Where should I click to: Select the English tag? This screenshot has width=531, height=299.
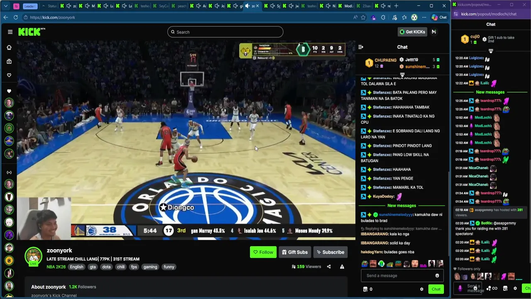pos(76,267)
